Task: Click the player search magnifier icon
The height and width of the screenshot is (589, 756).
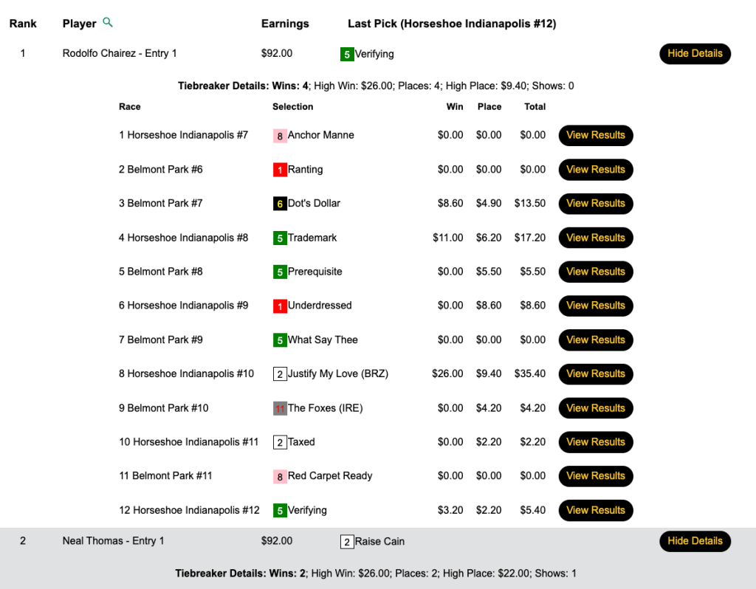Action: tap(108, 23)
